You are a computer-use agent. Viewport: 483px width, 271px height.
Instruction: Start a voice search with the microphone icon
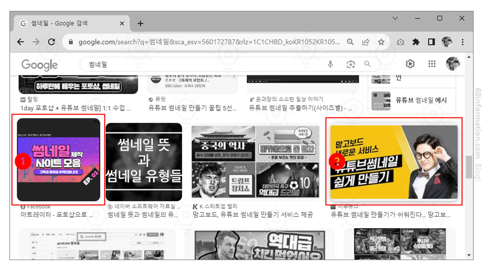tap(330, 64)
